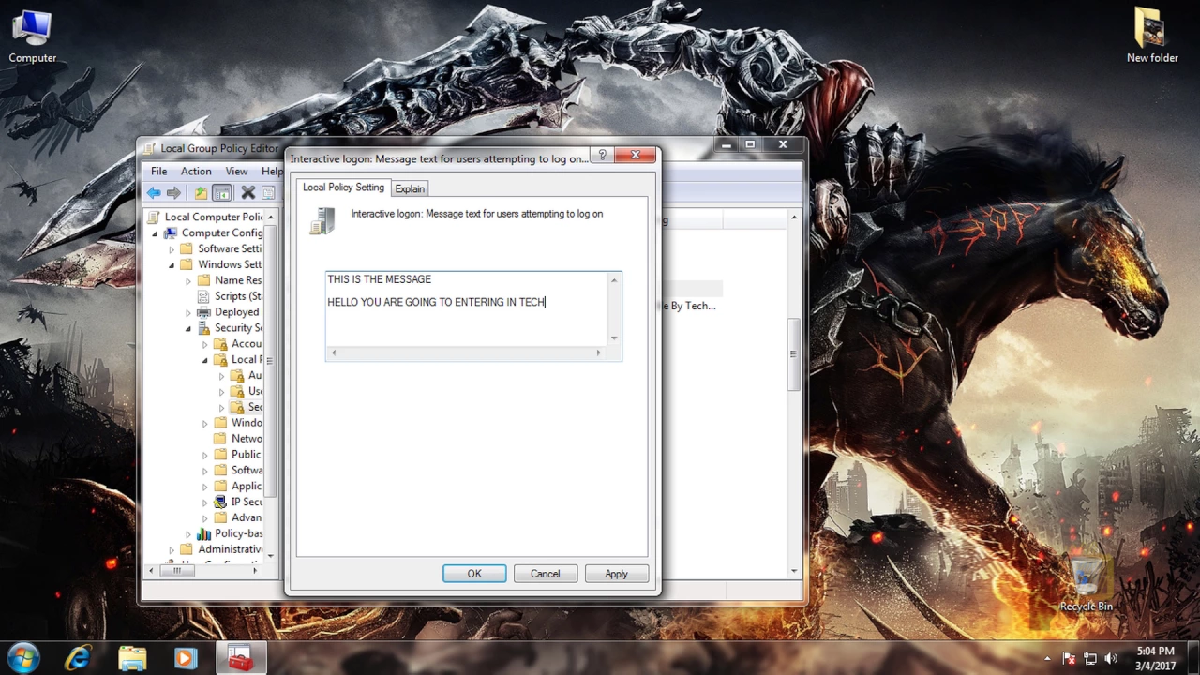
Task: Expand the Administrative Templates node arrow
Action: coord(172,549)
